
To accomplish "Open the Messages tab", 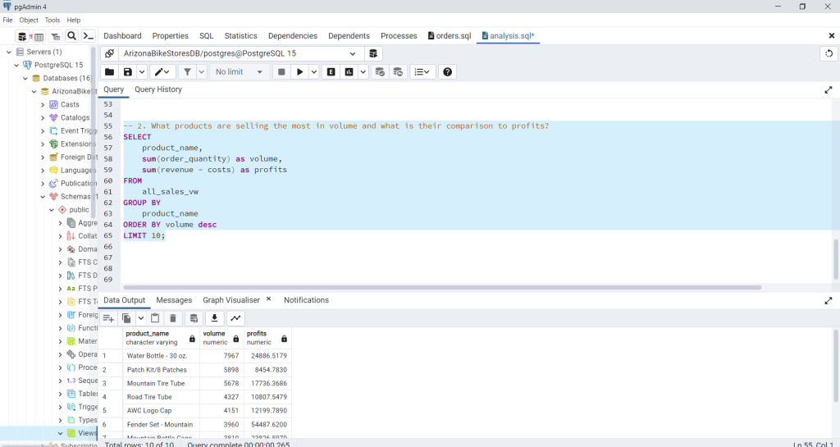I will [174, 300].
